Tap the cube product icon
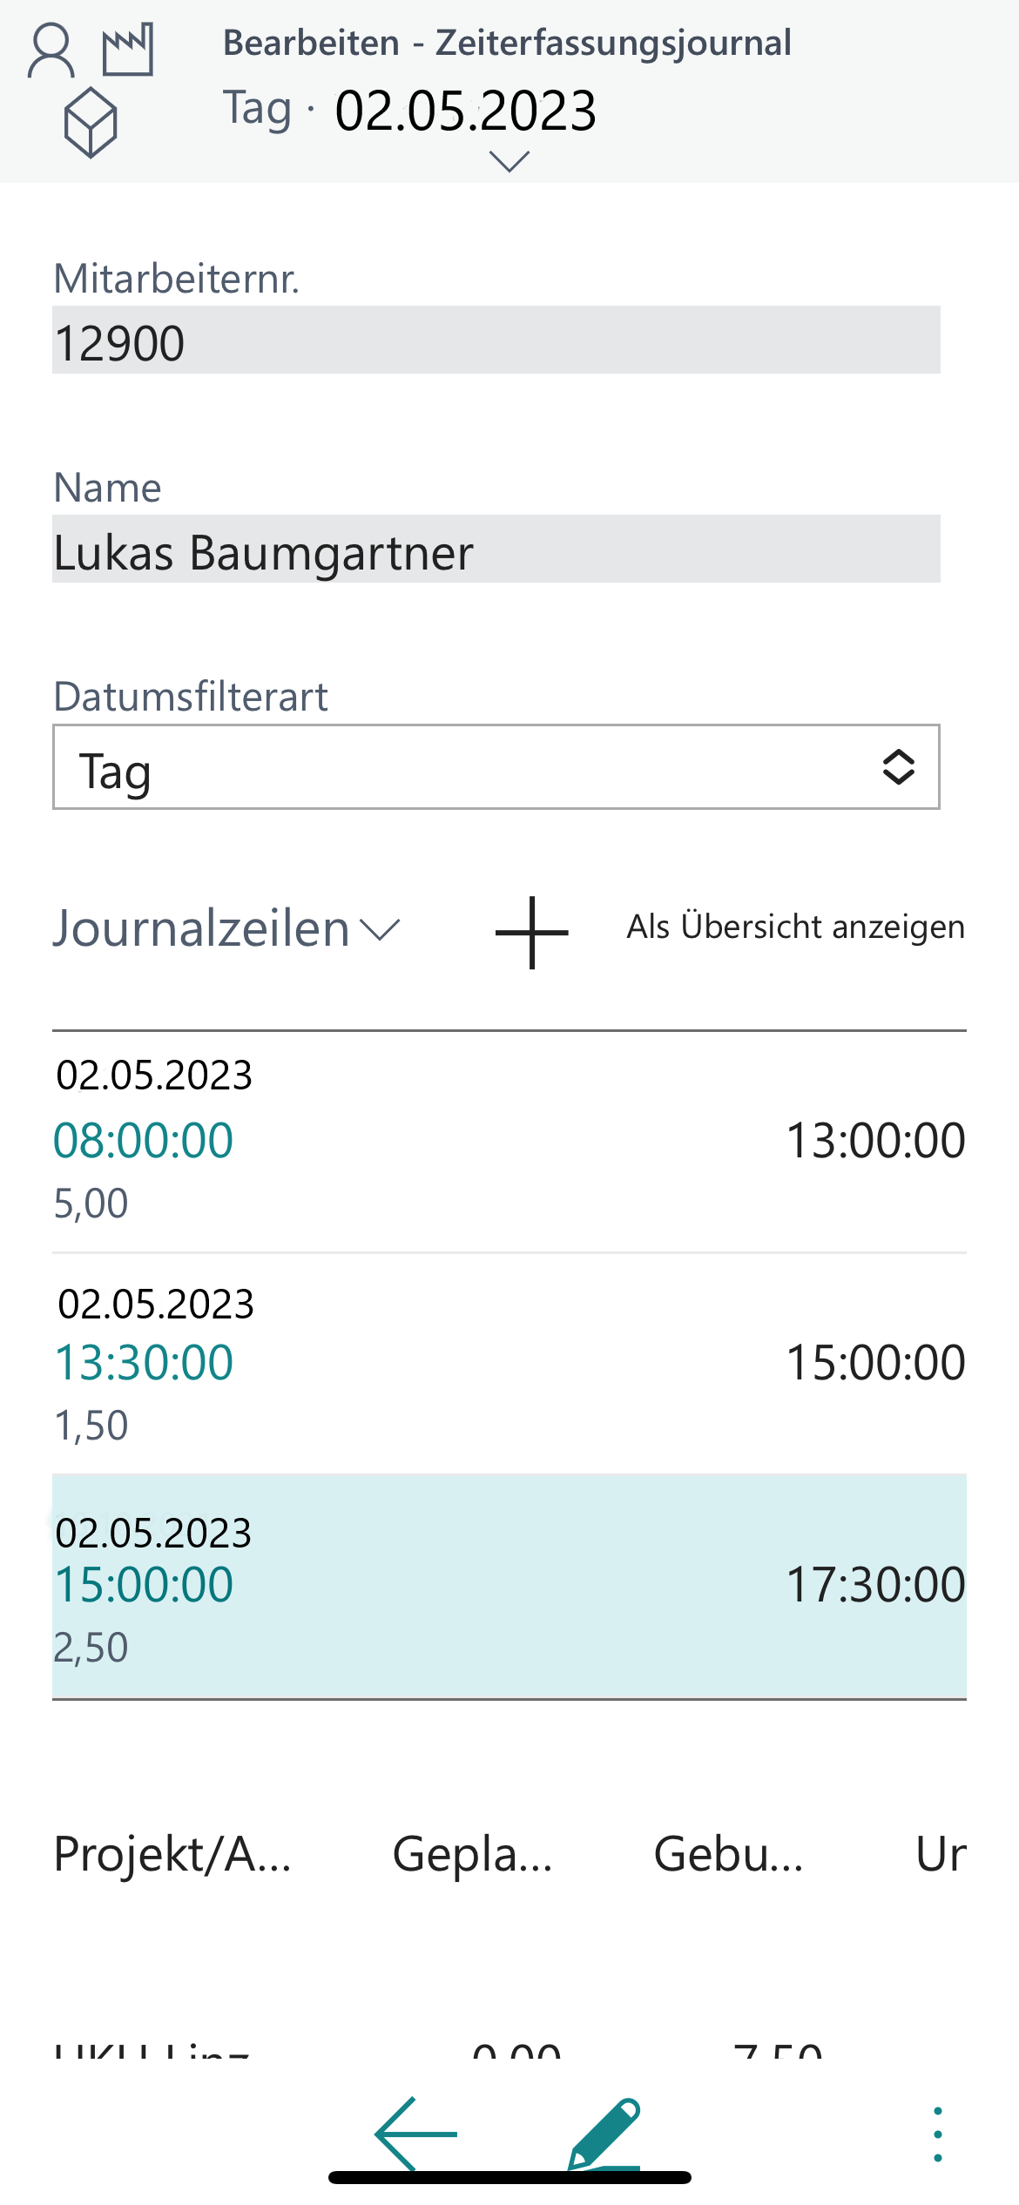The image size is (1019, 2205). tap(91, 123)
